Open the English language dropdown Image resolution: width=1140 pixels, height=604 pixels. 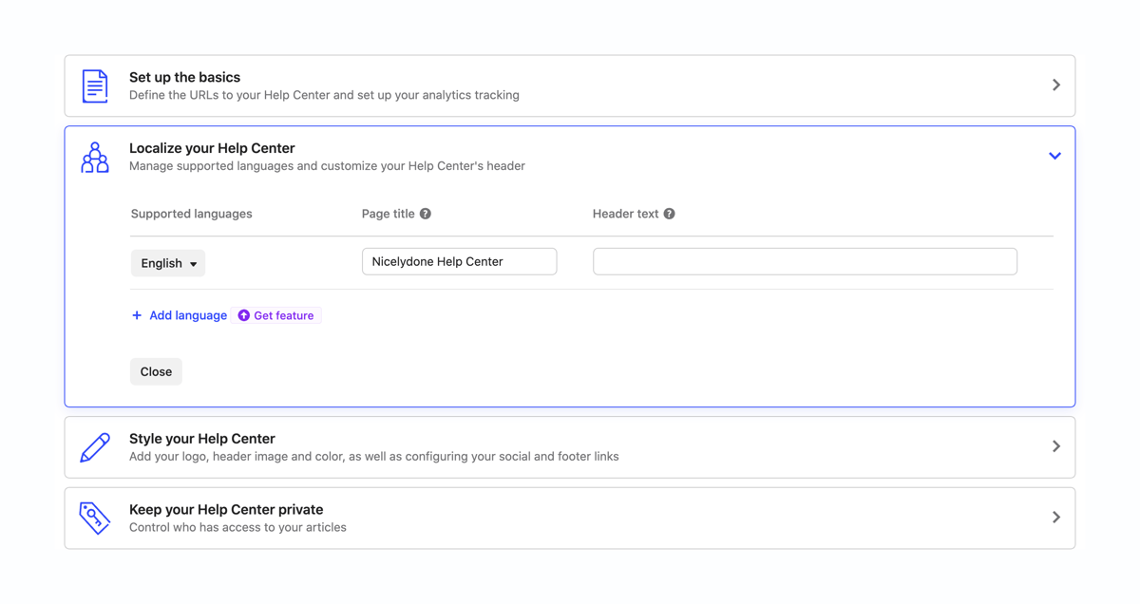click(x=167, y=263)
